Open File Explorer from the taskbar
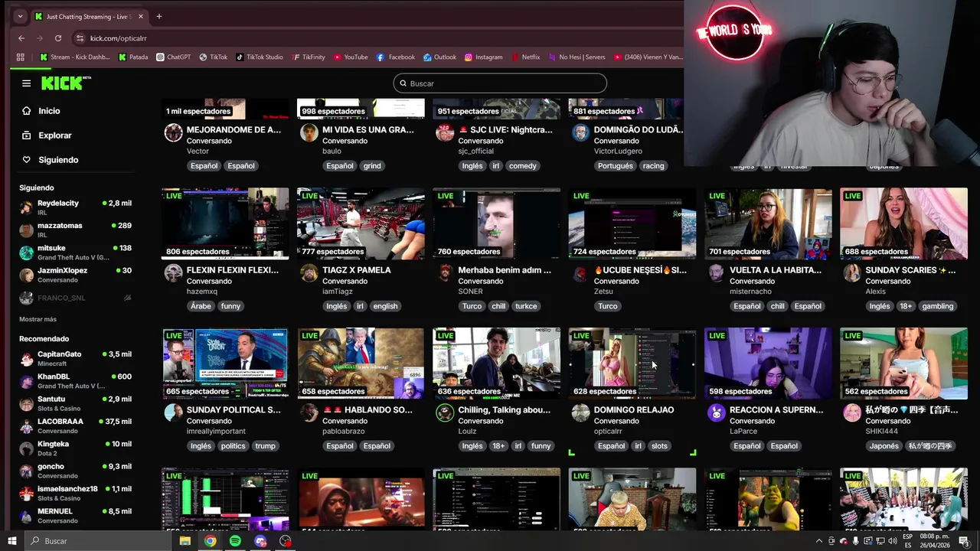This screenshot has height=551, width=980. [185, 541]
